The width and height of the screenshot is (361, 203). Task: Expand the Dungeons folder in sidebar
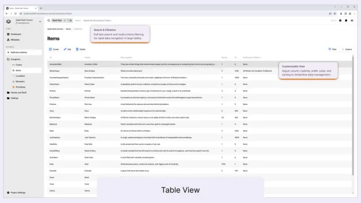click(14, 59)
